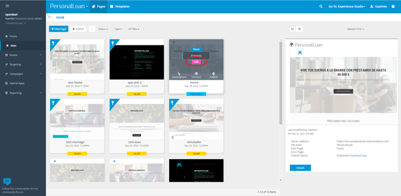Expand Campaigns sidebar menu
This screenshot has width=401, height=196.
[x=23, y=74]
